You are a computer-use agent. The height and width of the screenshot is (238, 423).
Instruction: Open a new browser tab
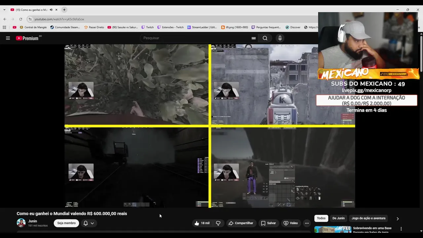(64, 10)
